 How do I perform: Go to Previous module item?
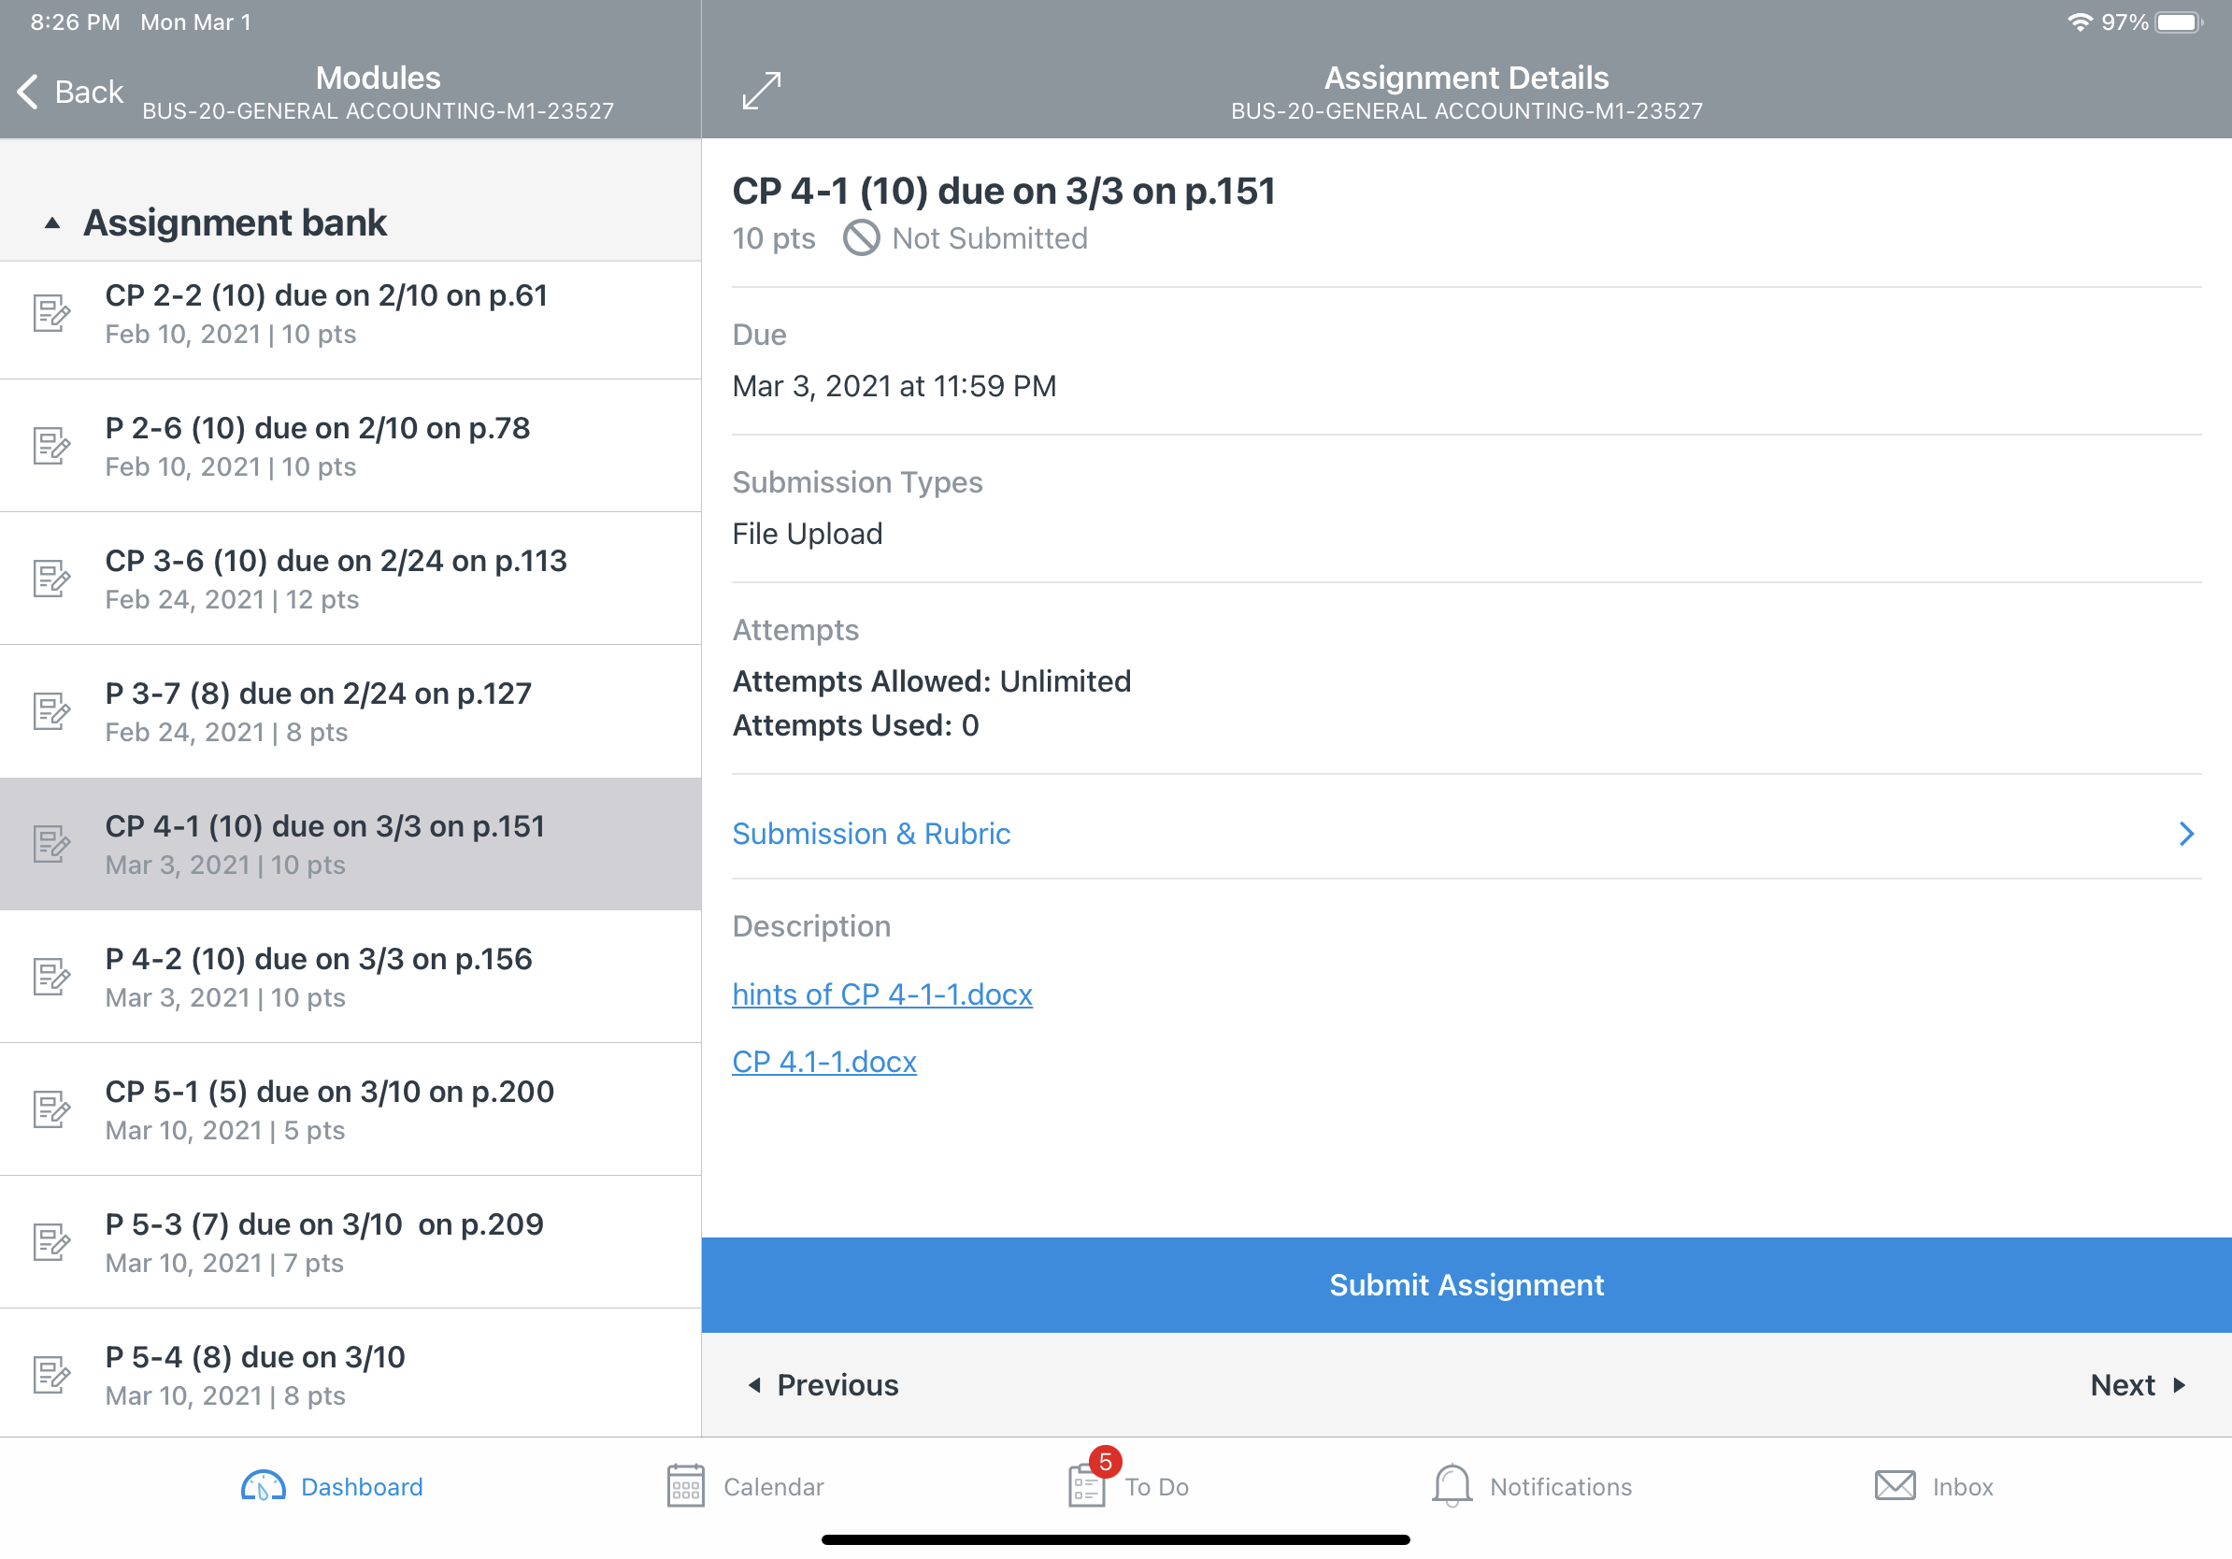click(x=824, y=1384)
